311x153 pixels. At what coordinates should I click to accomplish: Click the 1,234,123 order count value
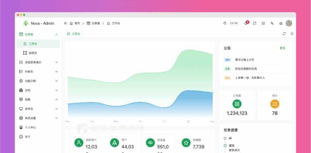[x=237, y=113]
